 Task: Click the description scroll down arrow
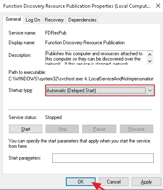click(x=150, y=61)
